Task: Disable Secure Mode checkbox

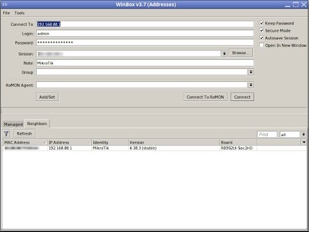Action: coord(261,30)
